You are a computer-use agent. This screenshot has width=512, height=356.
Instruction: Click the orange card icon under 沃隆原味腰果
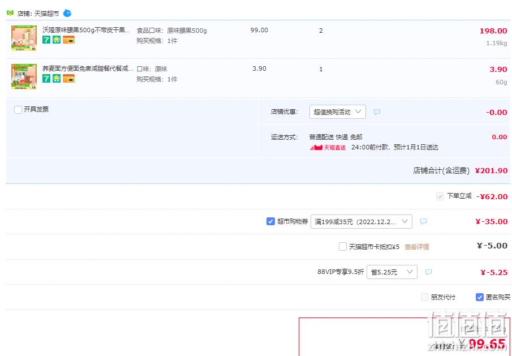[68, 40]
